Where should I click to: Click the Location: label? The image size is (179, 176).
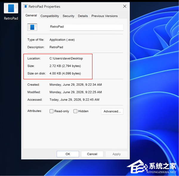point(34,58)
